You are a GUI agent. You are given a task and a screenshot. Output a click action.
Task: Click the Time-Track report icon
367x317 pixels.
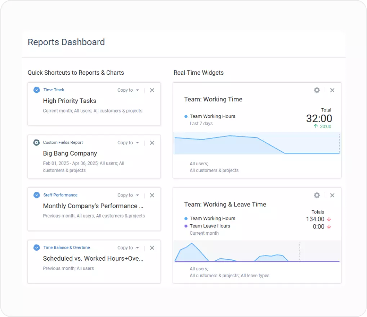click(36, 90)
